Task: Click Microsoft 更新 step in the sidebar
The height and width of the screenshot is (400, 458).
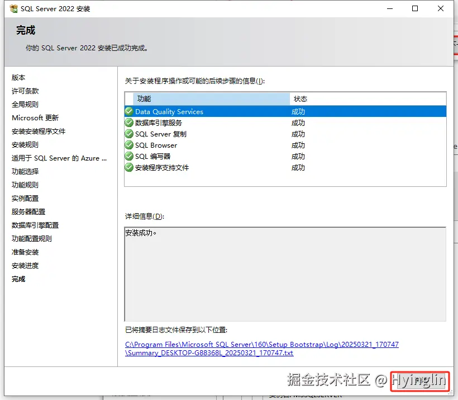Action: pos(35,118)
